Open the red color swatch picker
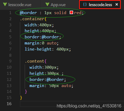The width and height of the screenshot is (124, 111). click(x=71, y=13)
